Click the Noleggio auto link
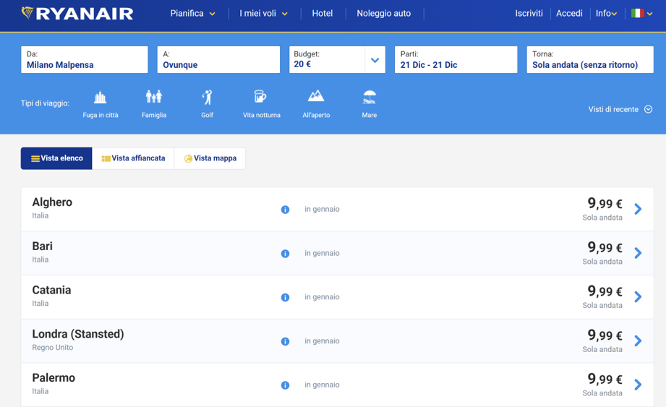 (x=383, y=14)
